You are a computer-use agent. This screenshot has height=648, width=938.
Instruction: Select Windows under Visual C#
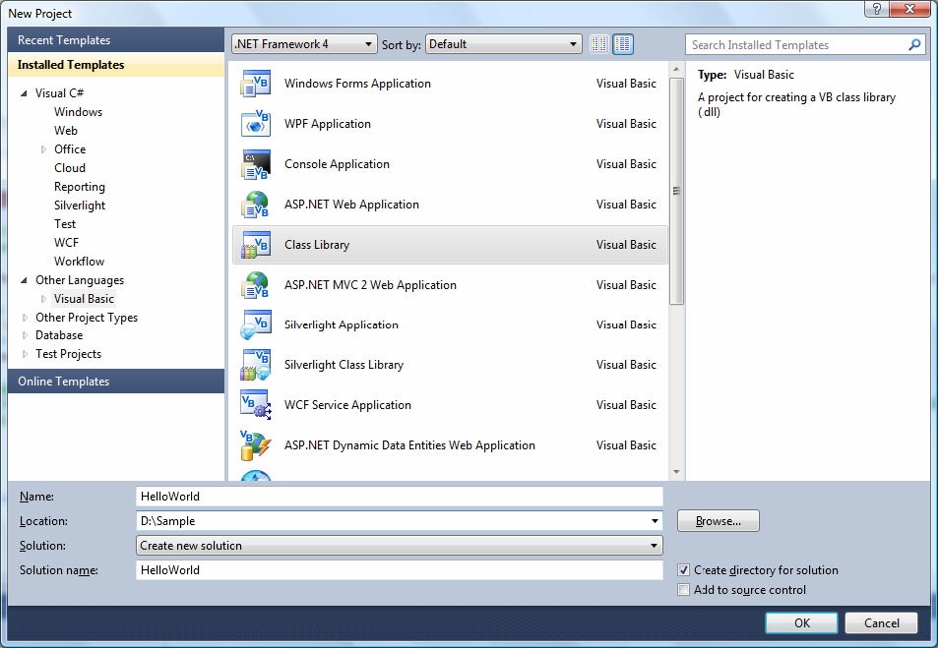coord(79,112)
